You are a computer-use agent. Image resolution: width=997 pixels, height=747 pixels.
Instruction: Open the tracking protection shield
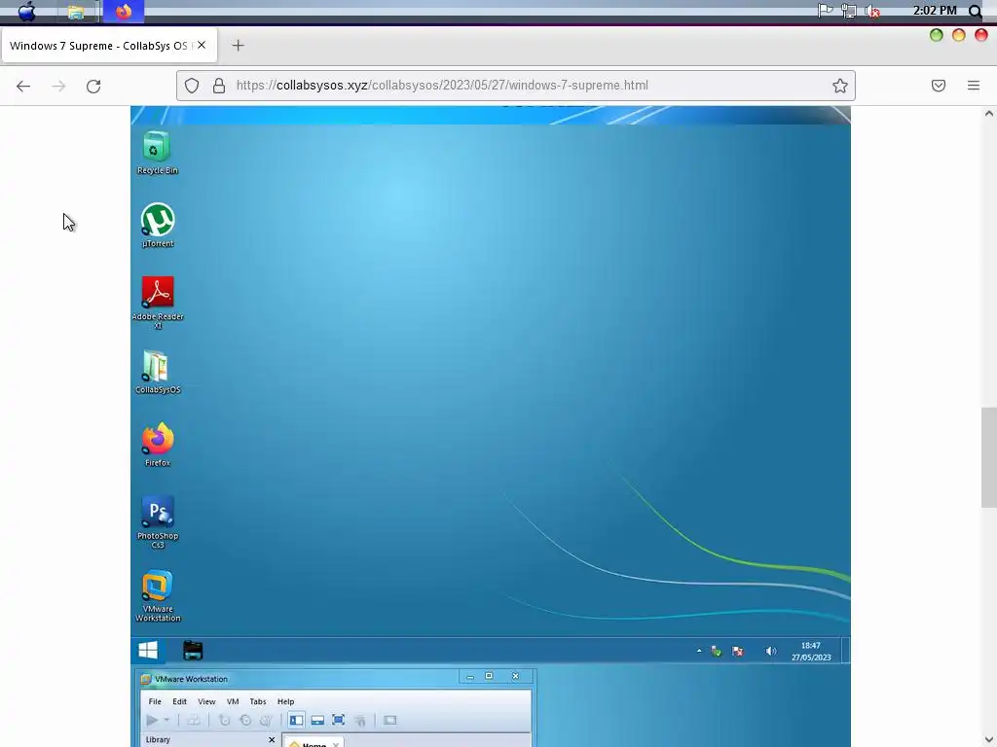click(192, 86)
